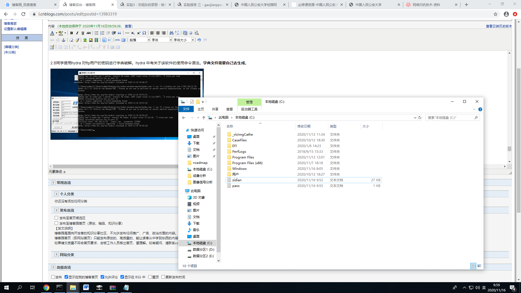Viewport: 521px width, 293px height.
Task: Collapse the 常用选项 section
Action: pos(53,183)
